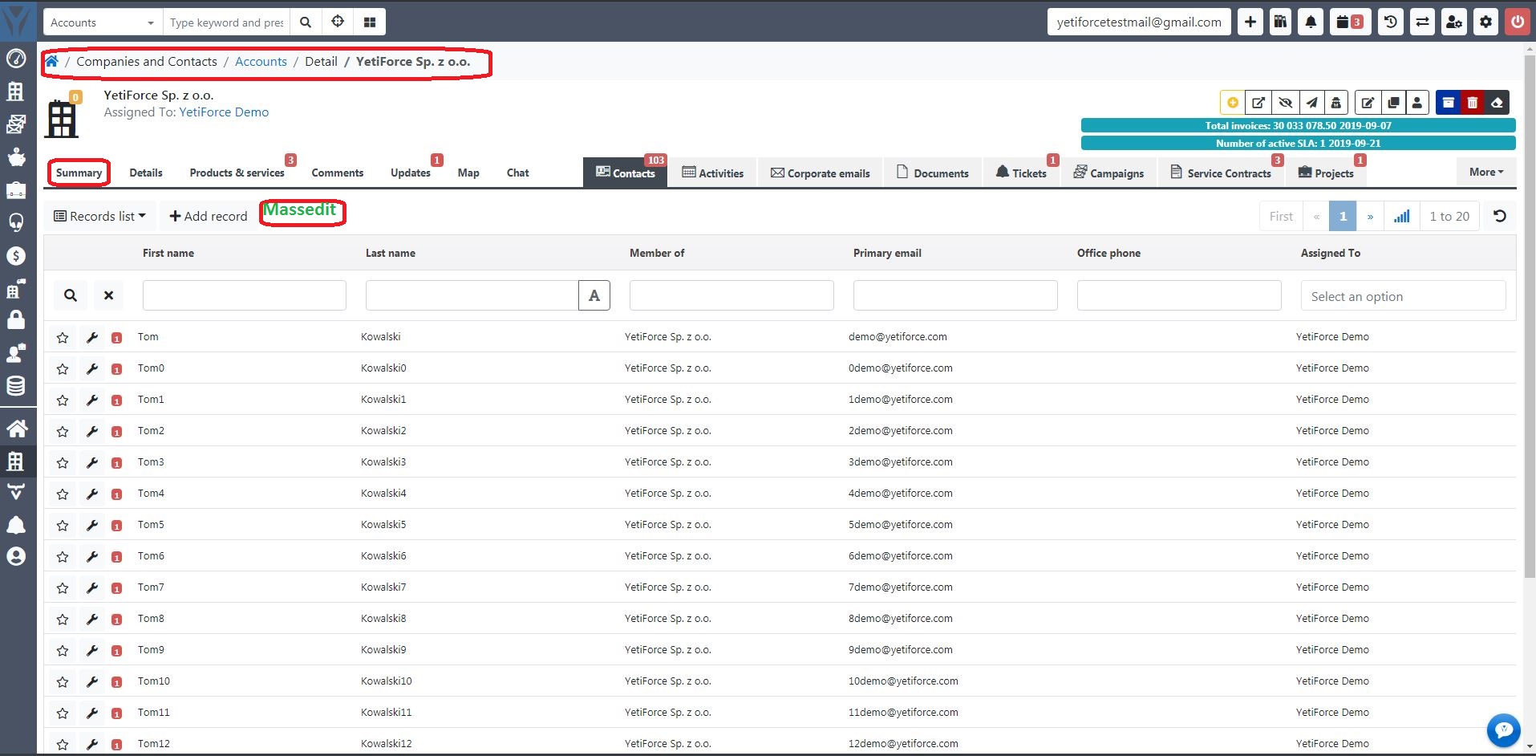Click the Add record button
1536x756 pixels.
tap(207, 216)
